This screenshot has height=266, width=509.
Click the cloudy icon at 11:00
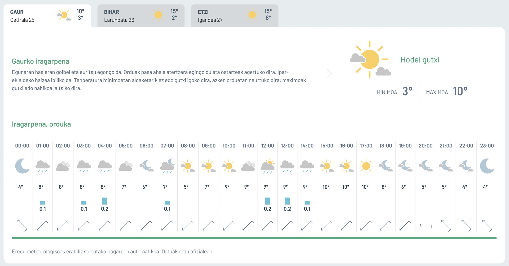tap(248, 166)
